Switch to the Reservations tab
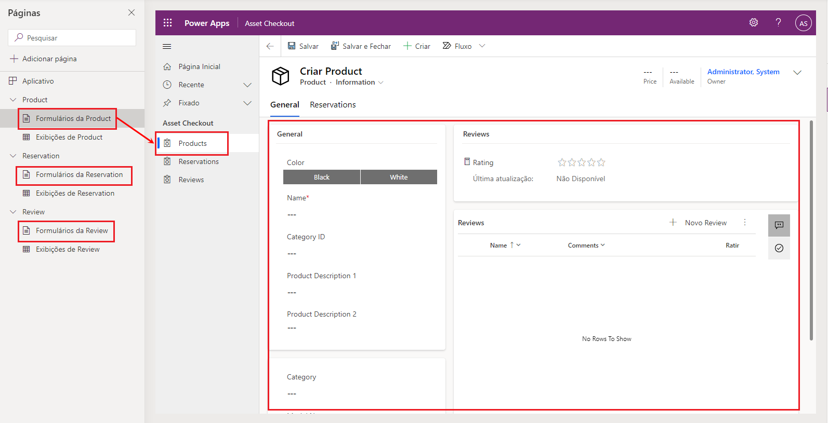828x423 pixels. tap(333, 105)
